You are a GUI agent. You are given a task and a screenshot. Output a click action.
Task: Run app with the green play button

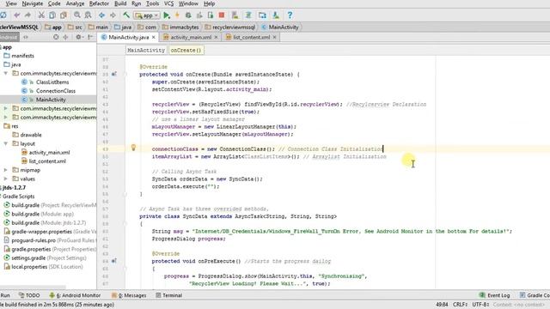click(167, 15)
